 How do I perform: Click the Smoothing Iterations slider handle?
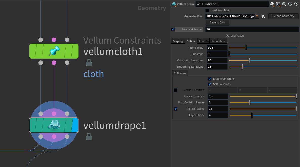pyautogui.click(x=243, y=67)
